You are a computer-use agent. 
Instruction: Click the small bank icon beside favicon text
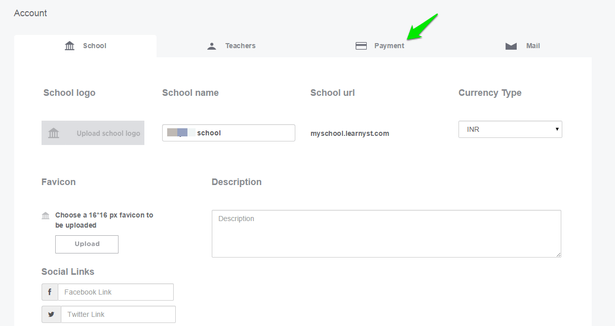[46, 215]
